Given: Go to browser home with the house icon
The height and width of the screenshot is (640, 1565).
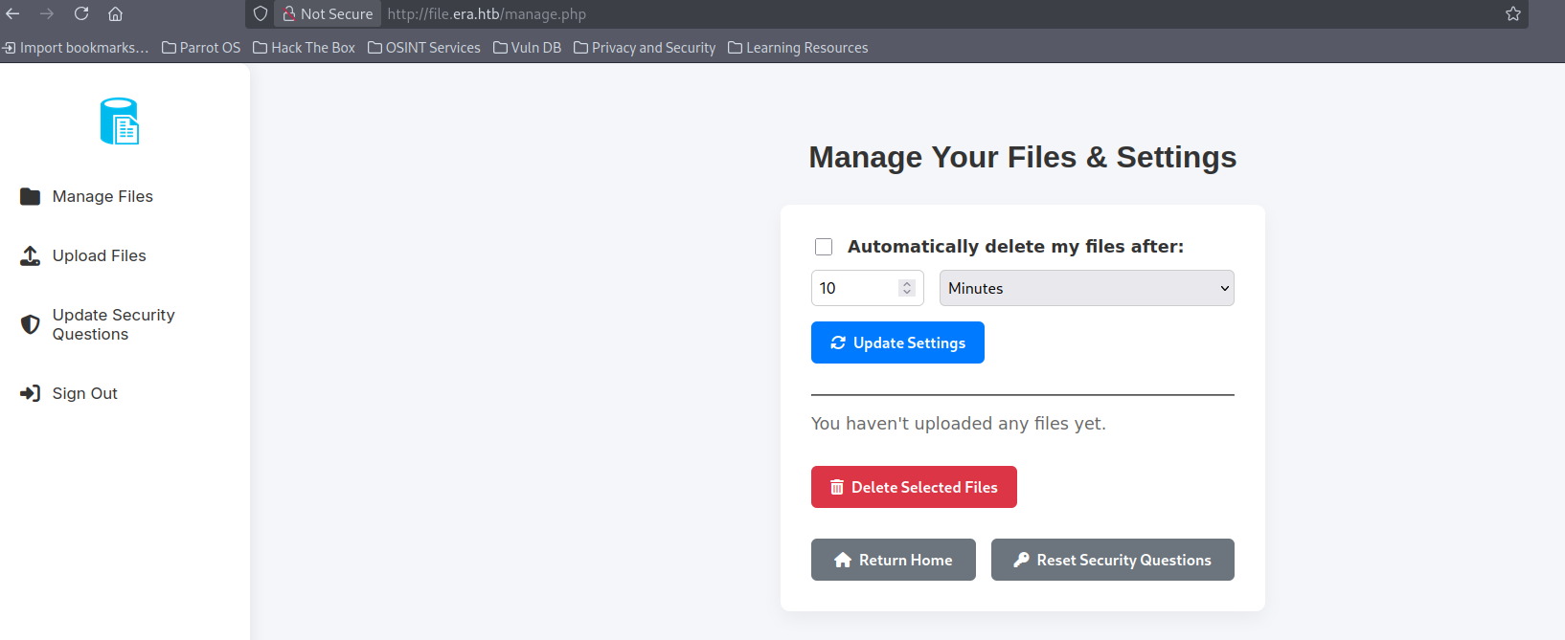Looking at the screenshot, I should point(115,13).
